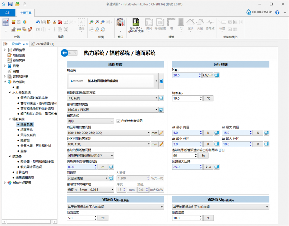Expand the 建筑和环境 tree node

click(5, 76)
